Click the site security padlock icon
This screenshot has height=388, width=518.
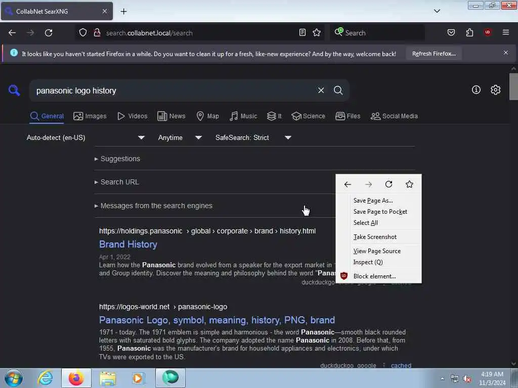[x=97, y=33]
